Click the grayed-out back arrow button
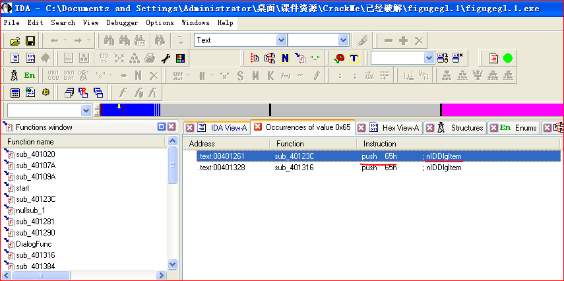564x281 pixels. [55, 41]
